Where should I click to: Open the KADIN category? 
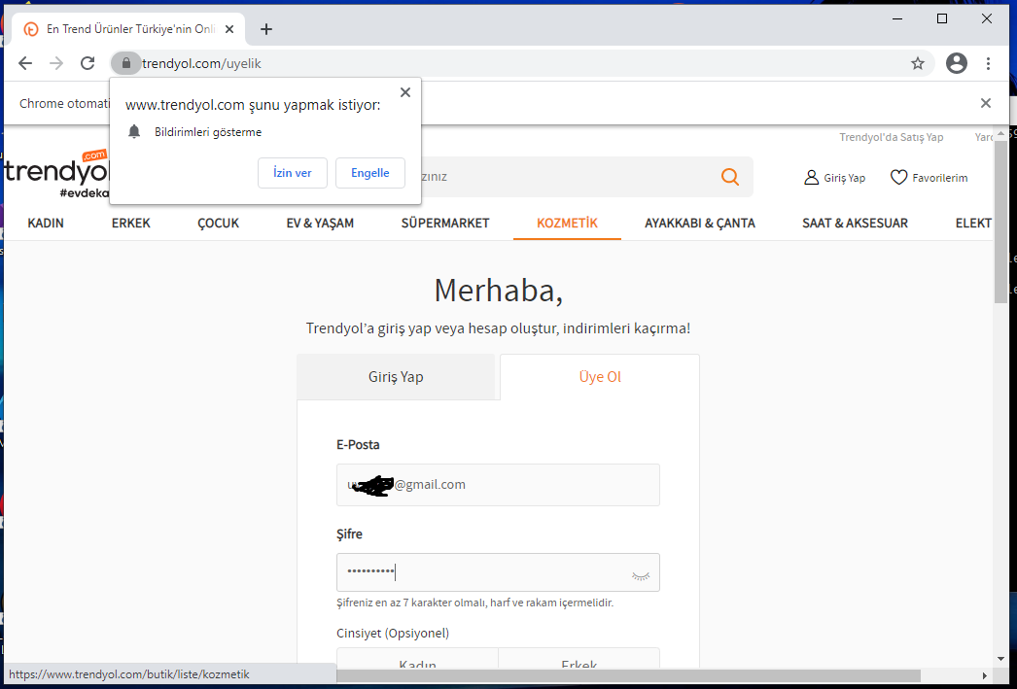coord(46,223)
